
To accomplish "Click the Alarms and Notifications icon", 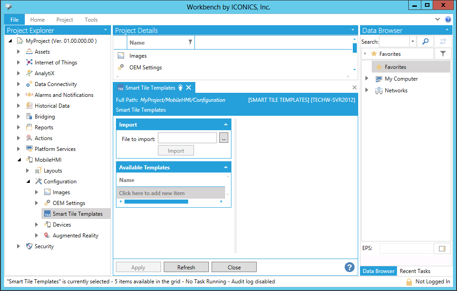I will (29, 95).
